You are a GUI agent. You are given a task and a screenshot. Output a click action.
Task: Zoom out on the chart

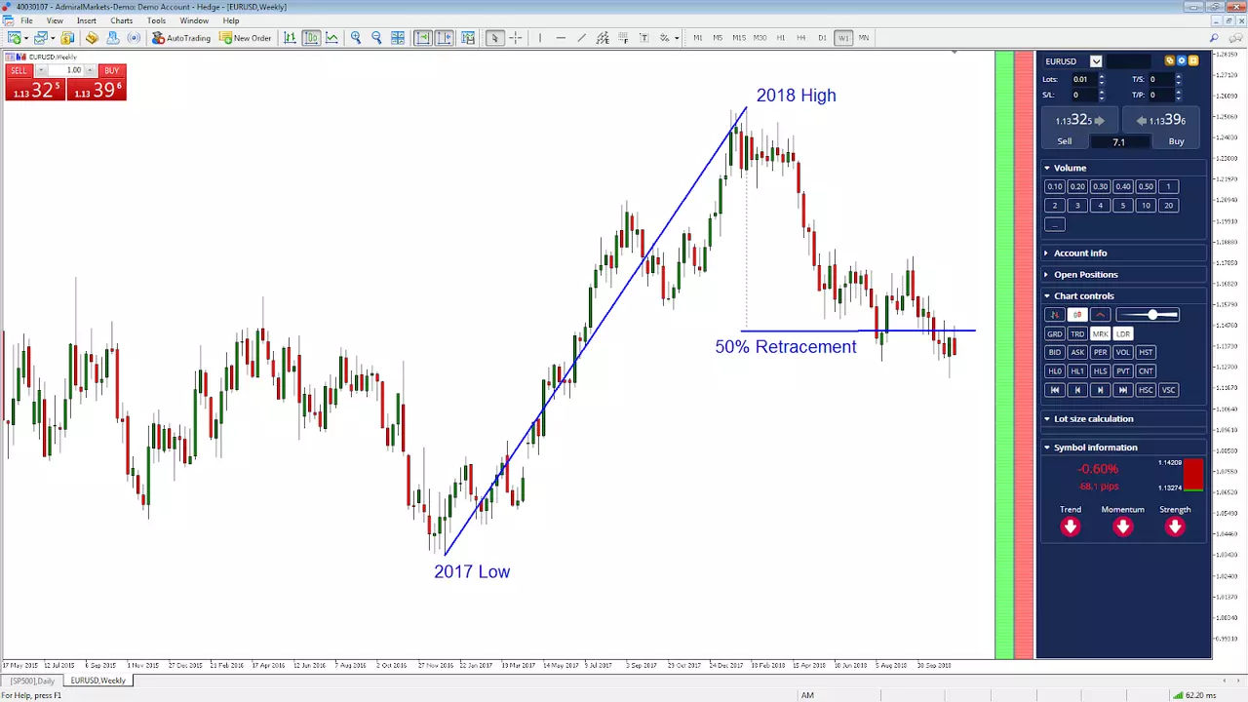(376, 38)
